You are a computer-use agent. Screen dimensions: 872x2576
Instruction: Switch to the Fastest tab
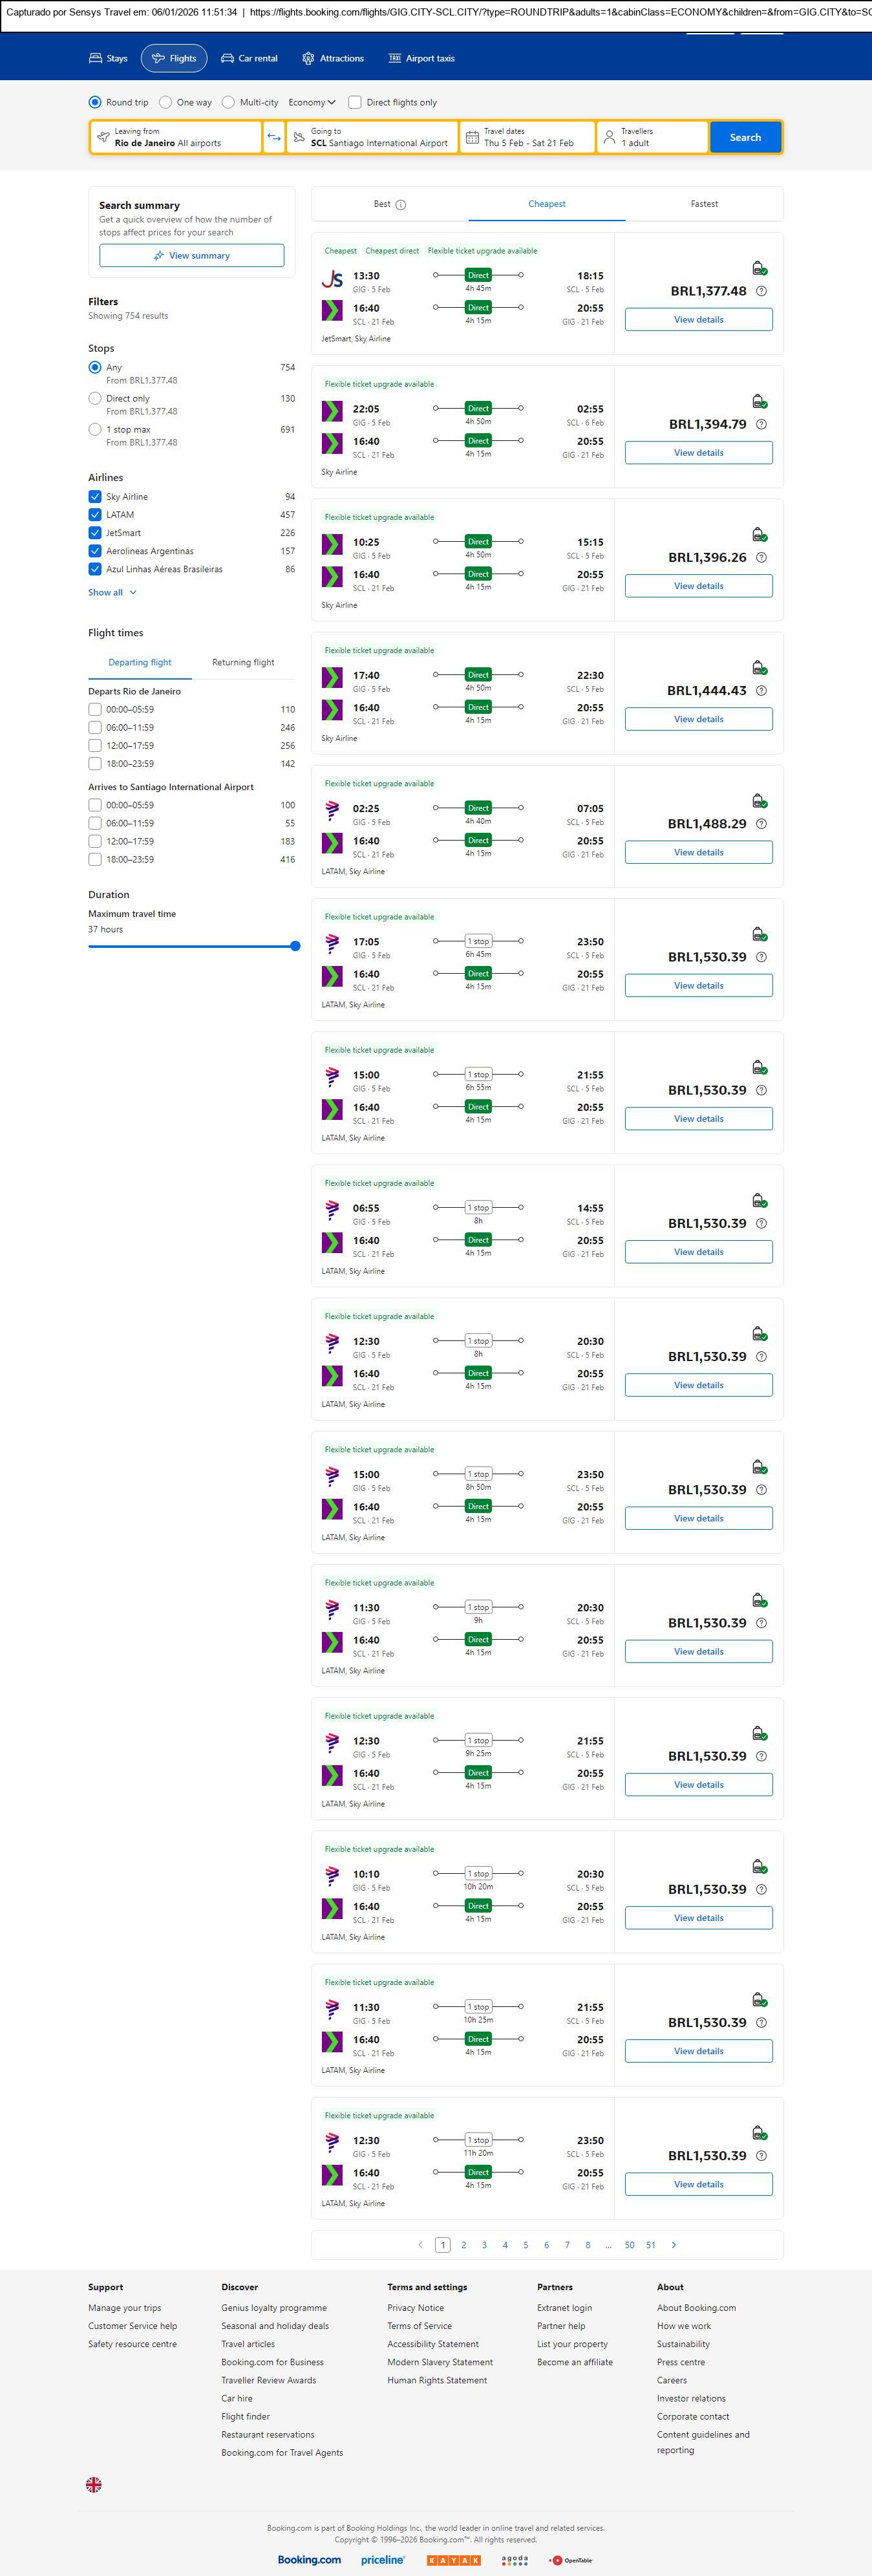(704, 204)
